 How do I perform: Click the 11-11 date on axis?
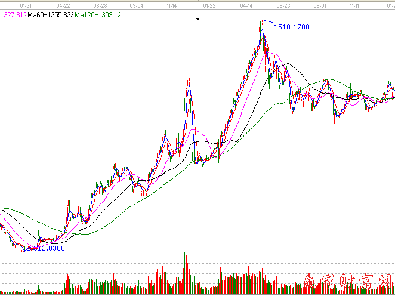point(355,5)
